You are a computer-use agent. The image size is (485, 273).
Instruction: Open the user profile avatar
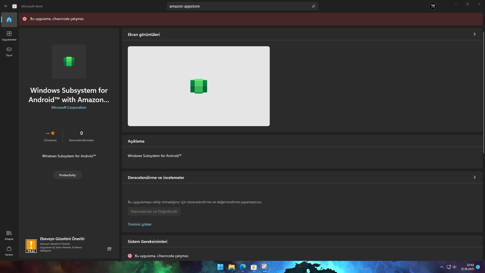coord(433,6)
